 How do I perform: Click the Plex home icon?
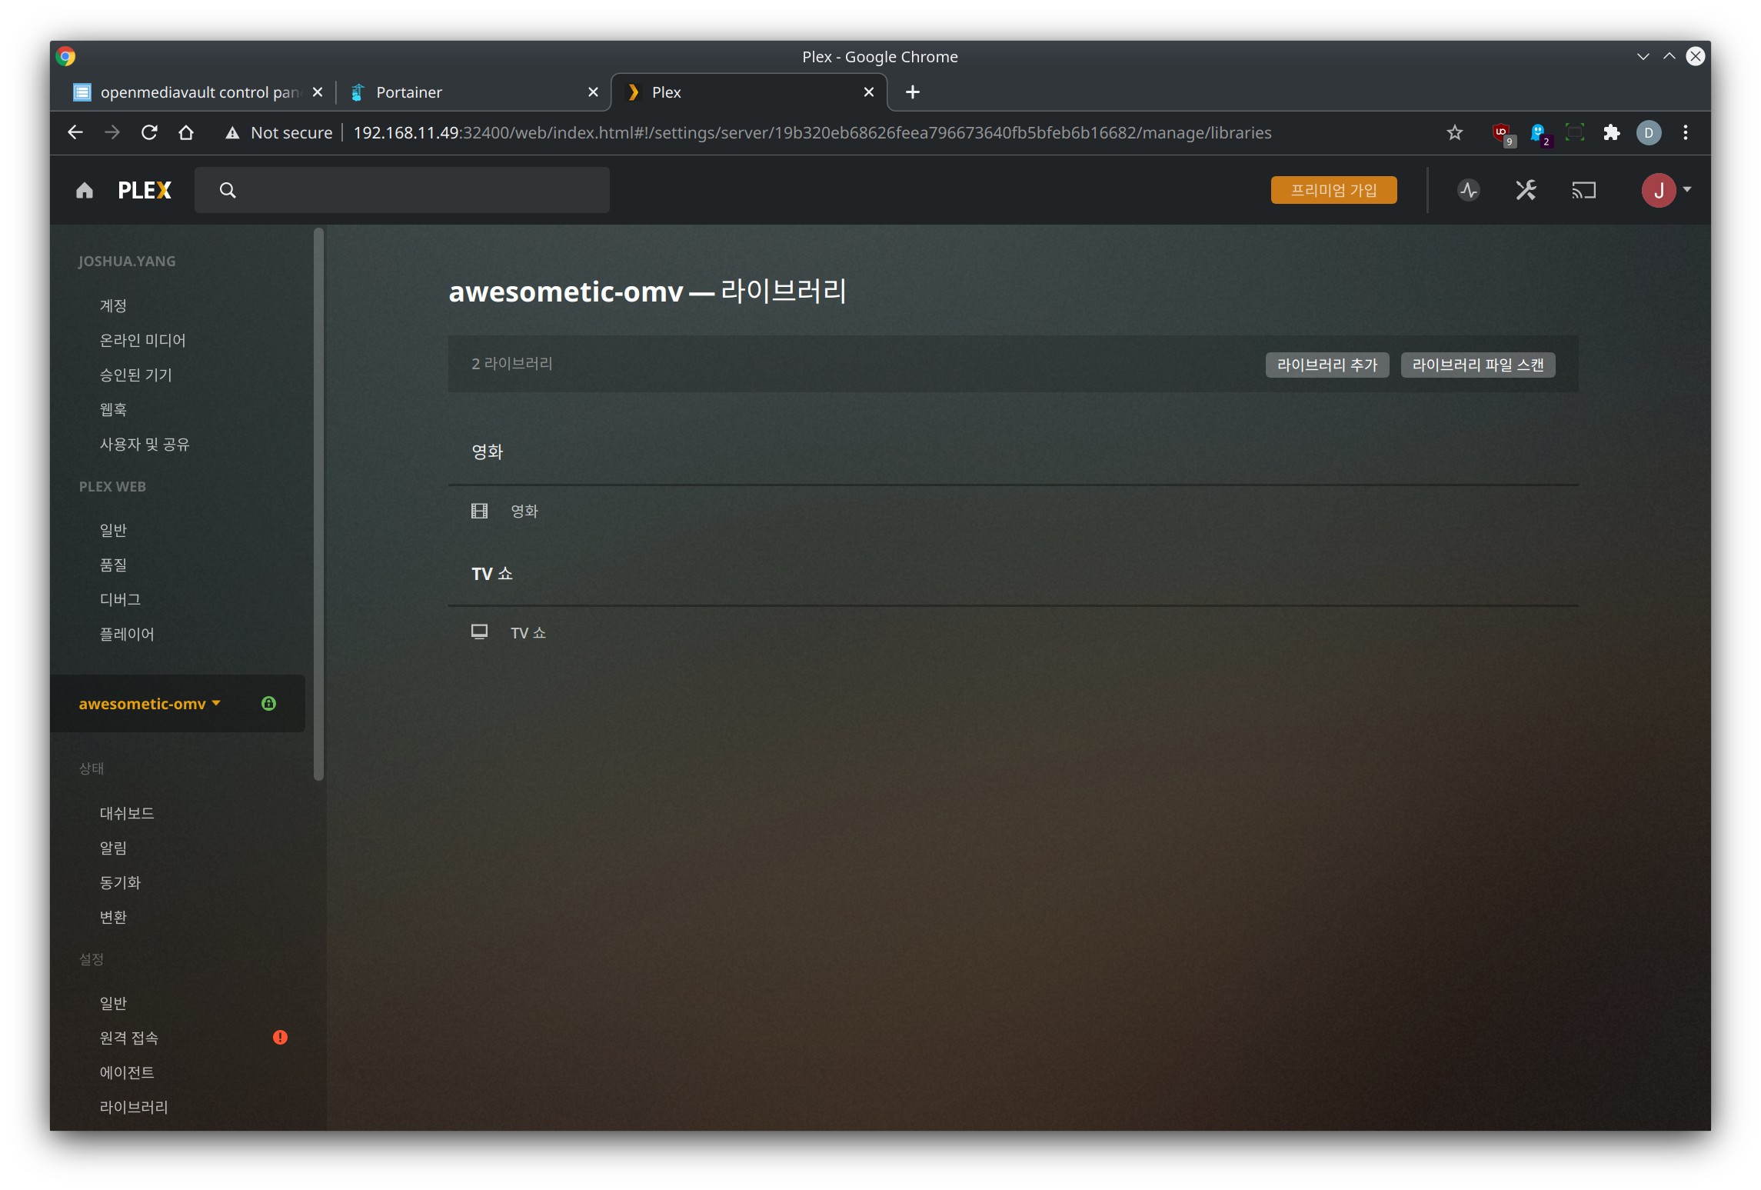(85, 190)
